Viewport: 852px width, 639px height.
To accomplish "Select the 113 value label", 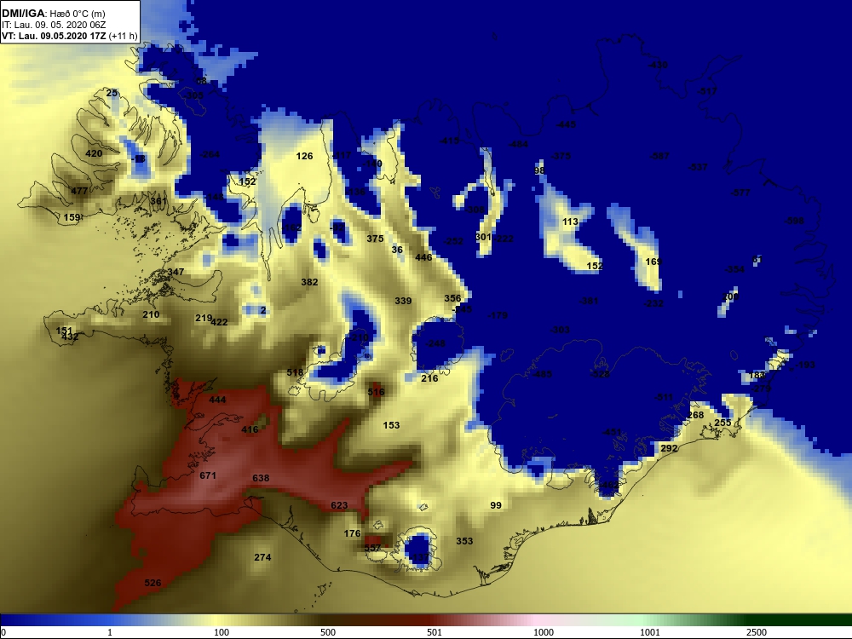I will pyautogui.click(x=571, y=222).
